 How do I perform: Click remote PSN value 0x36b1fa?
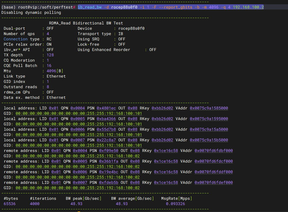click(x=109, y=162)
